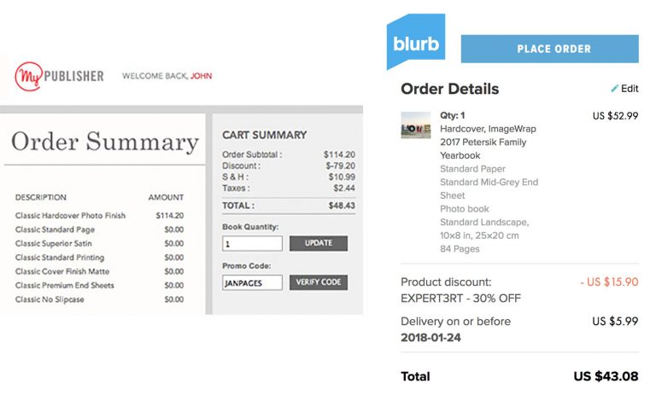The width and height of the screenshot is (656, 401).
Task: Click the blue Blurb logo
Action: coord(416,41)
